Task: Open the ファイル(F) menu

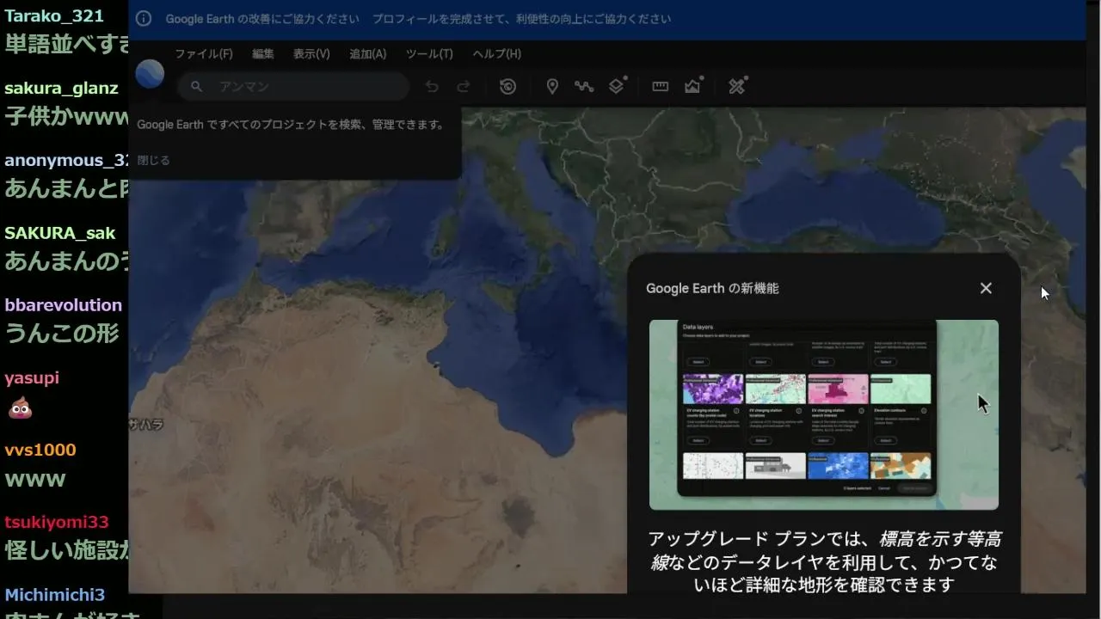Action: [203, 54]
